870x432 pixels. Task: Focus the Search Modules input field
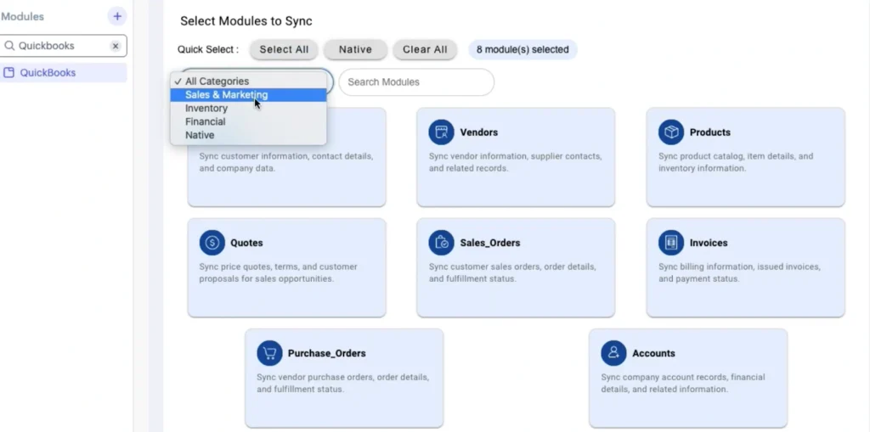tap(416, 82)
